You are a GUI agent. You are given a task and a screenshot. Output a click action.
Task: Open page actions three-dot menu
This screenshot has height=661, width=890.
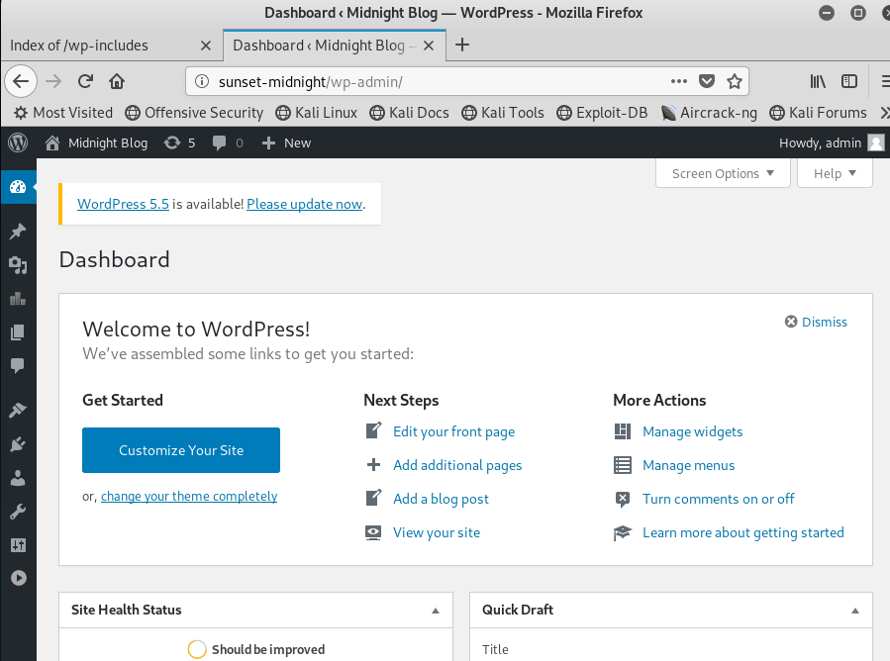tap(679, 82)
